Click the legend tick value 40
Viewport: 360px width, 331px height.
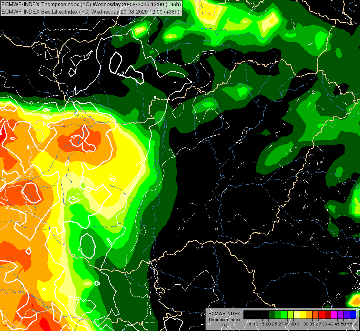tap(331, 324)
